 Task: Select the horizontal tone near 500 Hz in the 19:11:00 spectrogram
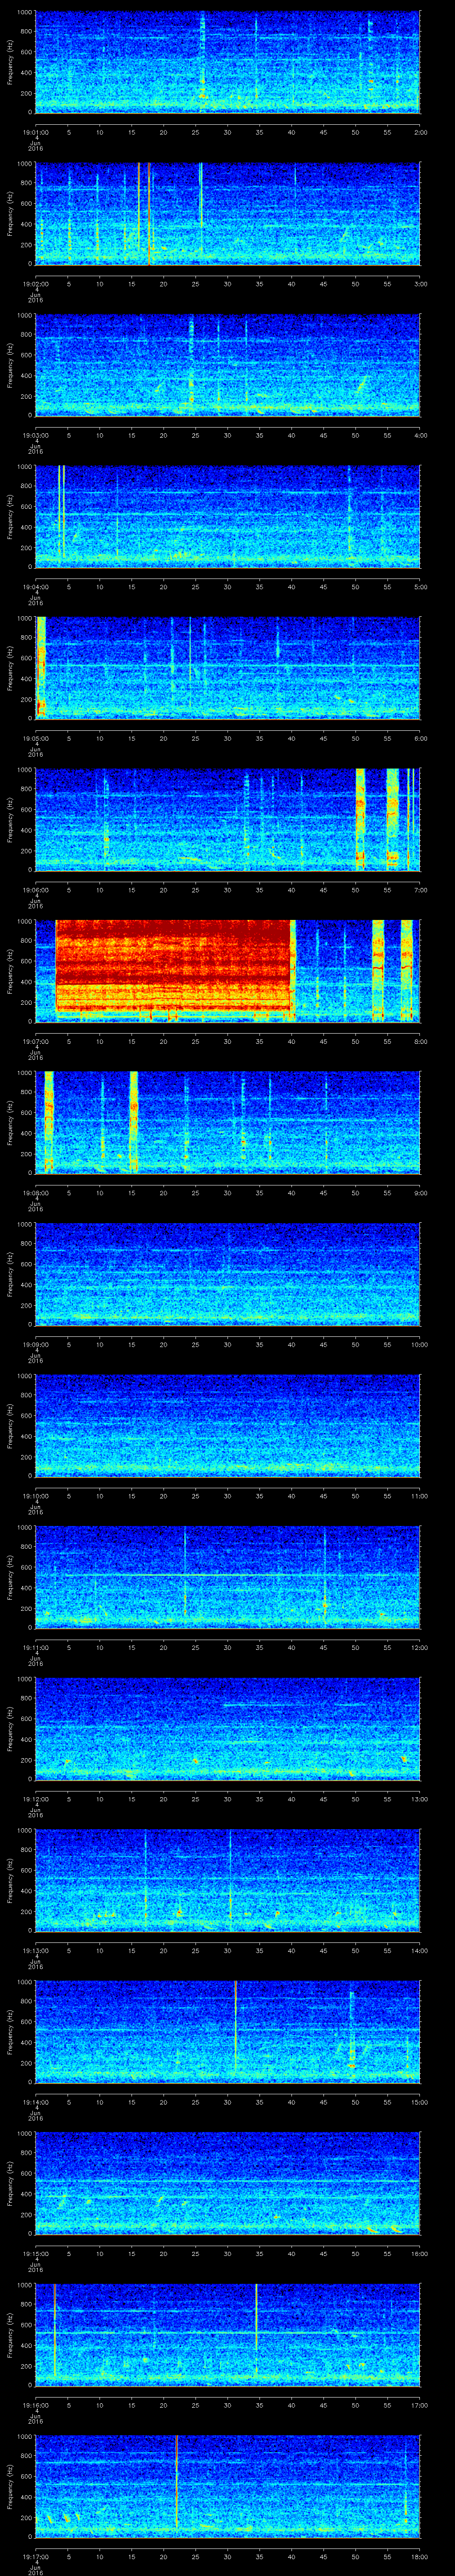coord(228,1575)
